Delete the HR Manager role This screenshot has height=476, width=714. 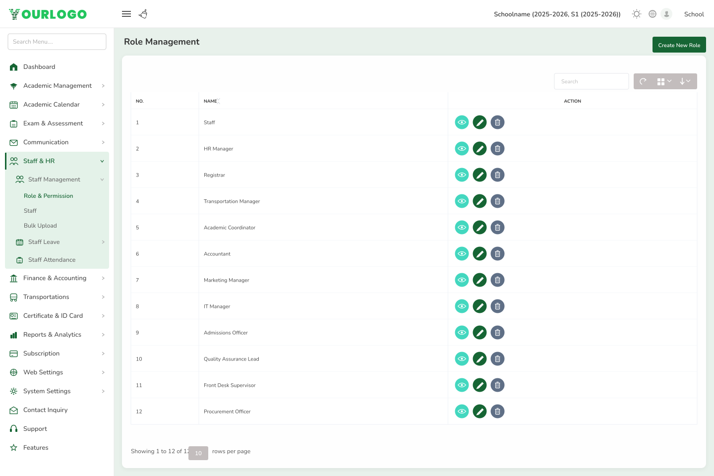497,149
